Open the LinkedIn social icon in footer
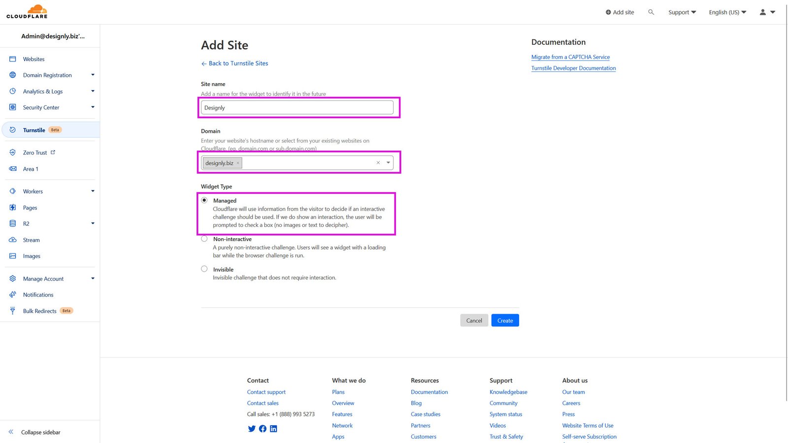The image size is (788, 443). click(x=273, y=429)
